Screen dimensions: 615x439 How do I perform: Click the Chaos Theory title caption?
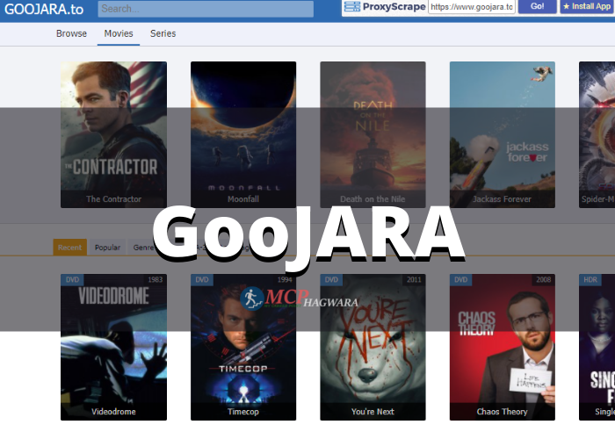click(502, 412)
